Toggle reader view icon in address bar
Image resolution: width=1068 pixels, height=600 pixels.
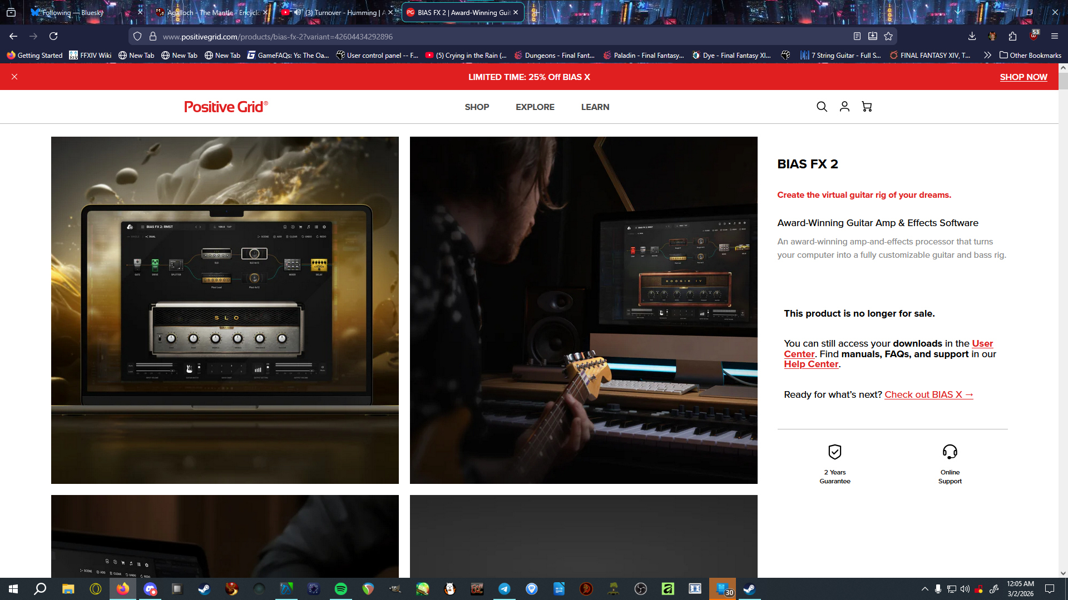(x=857, y=36)
